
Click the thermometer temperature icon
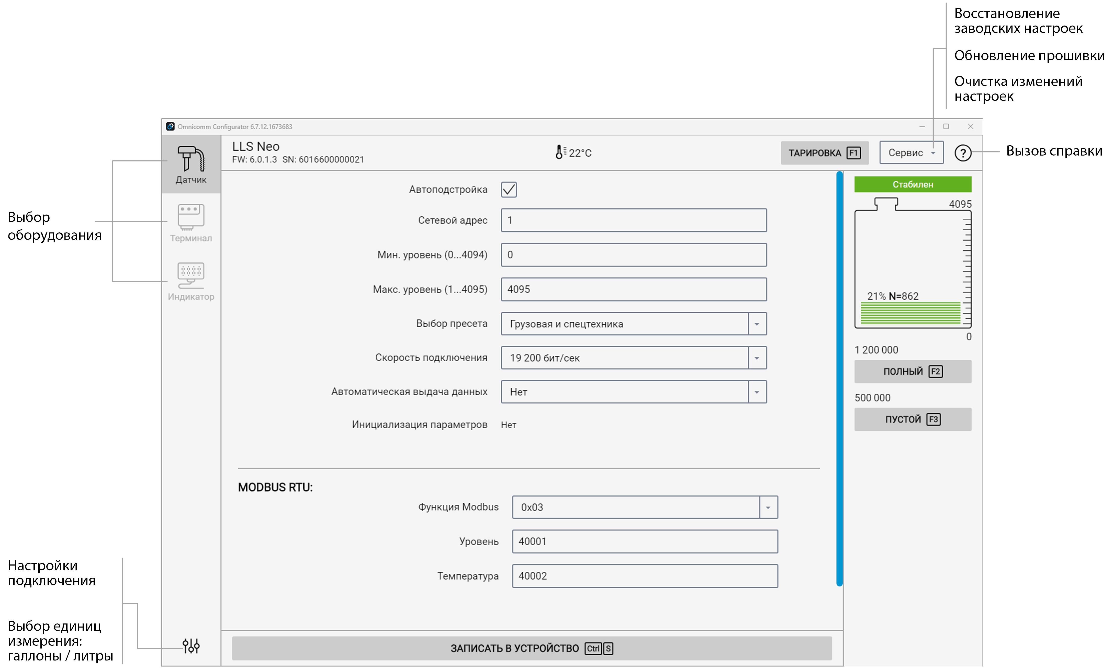[x=559, y=152]
